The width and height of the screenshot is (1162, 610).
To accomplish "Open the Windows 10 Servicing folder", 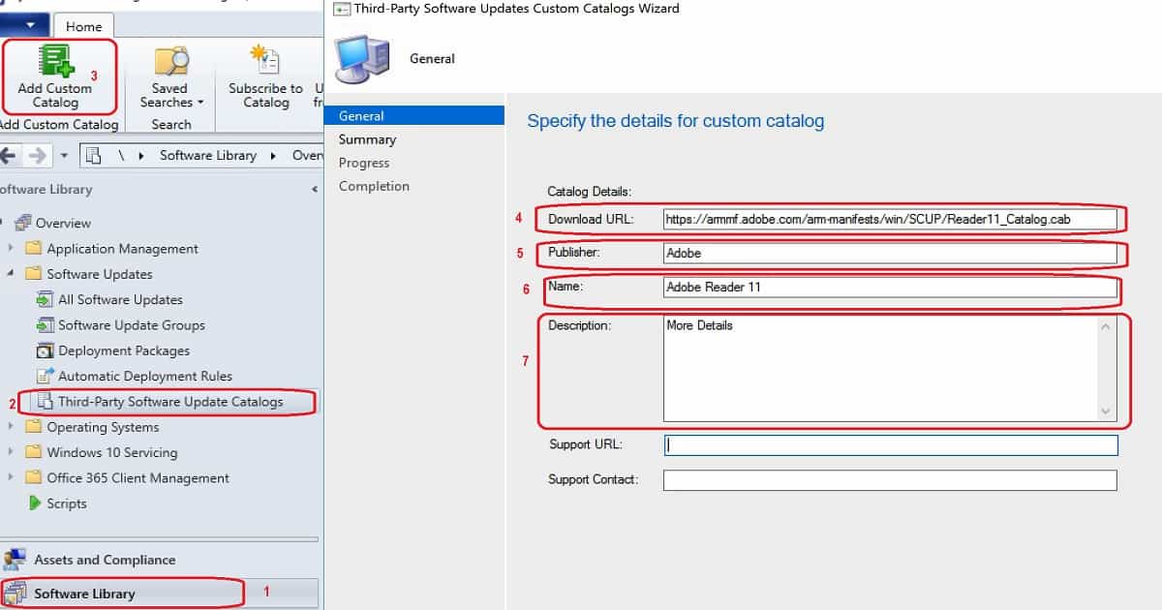I will [111, 452].
